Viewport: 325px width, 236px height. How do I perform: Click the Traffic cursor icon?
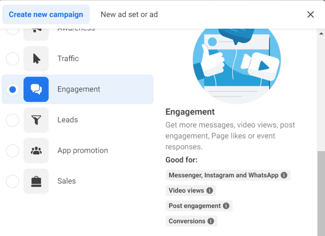click(x=36, y=59)
